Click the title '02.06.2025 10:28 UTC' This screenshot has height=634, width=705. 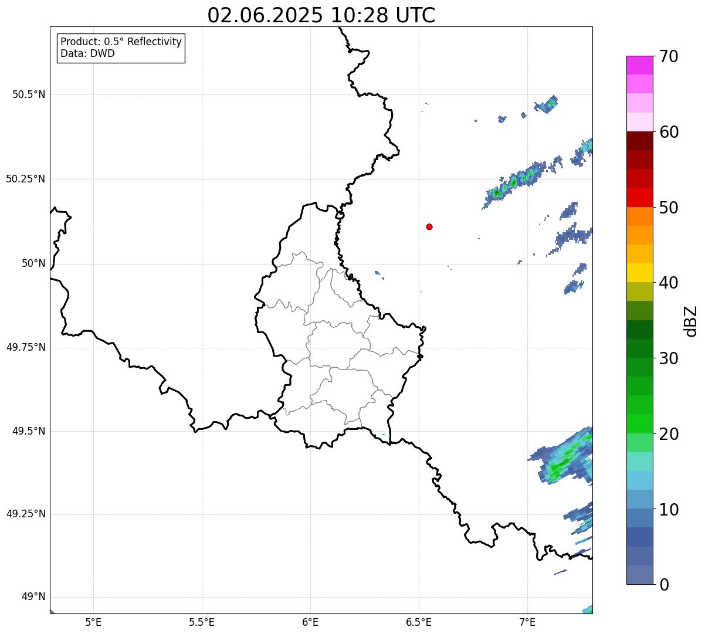(x=321, y=15)
